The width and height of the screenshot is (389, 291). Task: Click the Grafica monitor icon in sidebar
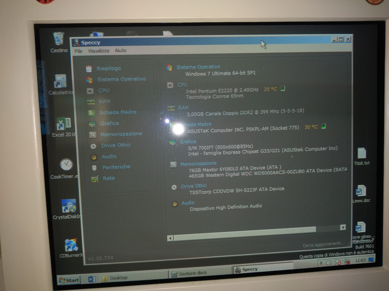pyautogui.click(x=92, y=124)
